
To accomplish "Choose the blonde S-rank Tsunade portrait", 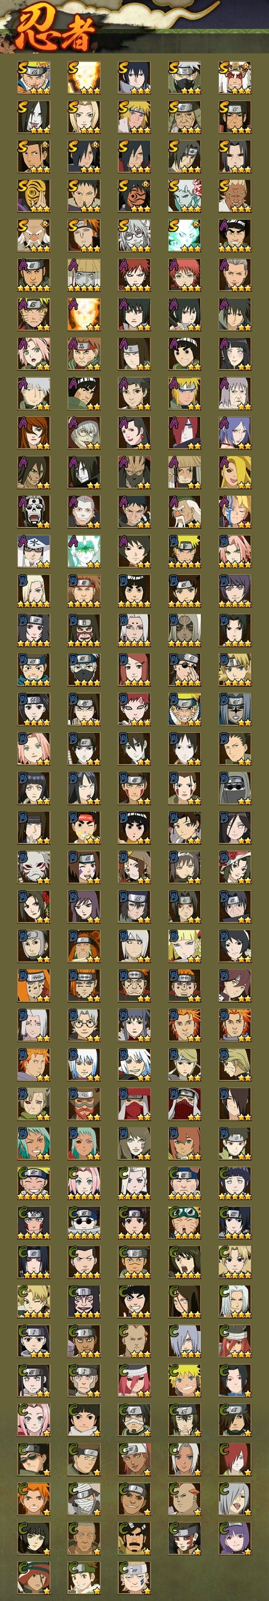I will coord(84,117).
